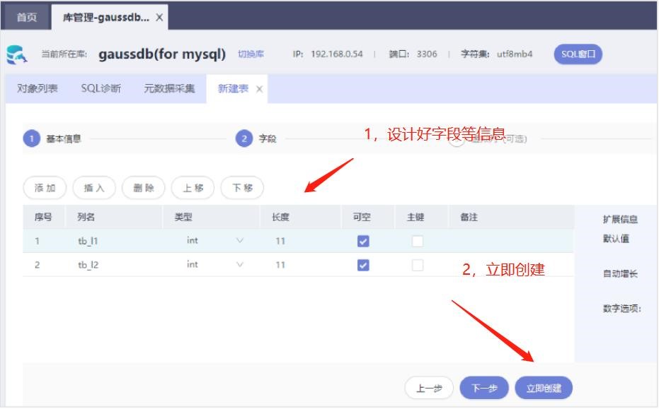
Task: Edit length field of tb_l2 row
Action: [280, 265]
